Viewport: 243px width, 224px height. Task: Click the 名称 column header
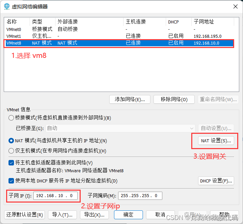tap(17, 21)
